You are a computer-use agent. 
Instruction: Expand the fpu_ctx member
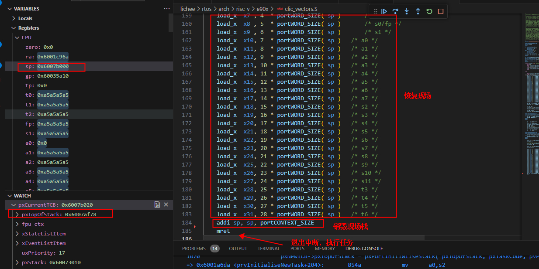coord(17,224)
